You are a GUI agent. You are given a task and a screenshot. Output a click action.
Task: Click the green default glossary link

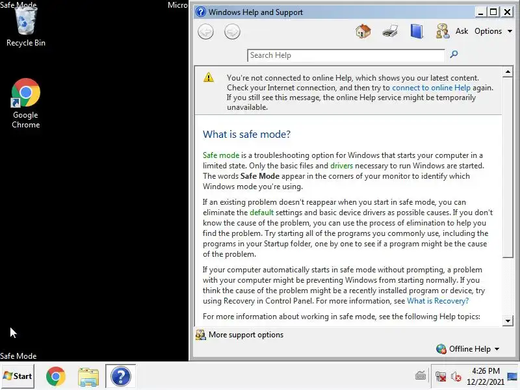(x=262, y=213)
